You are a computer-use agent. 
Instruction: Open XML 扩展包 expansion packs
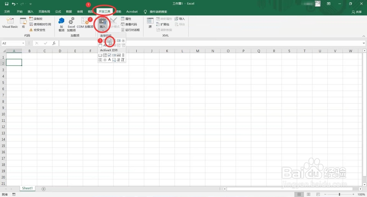(x=163, y=24)
